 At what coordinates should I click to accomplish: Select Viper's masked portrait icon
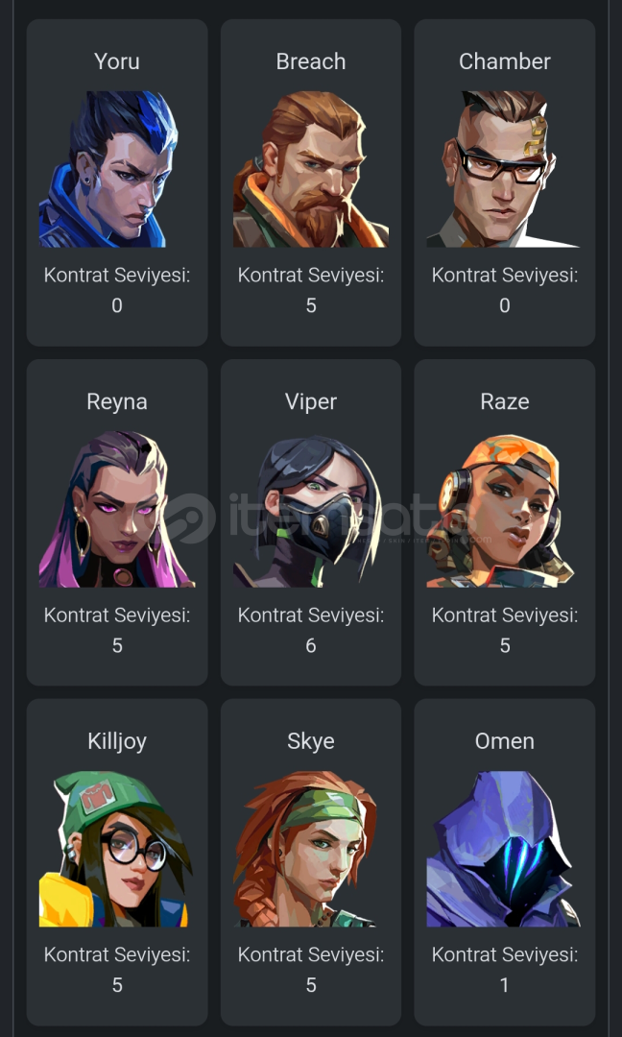tap(309, 511)
